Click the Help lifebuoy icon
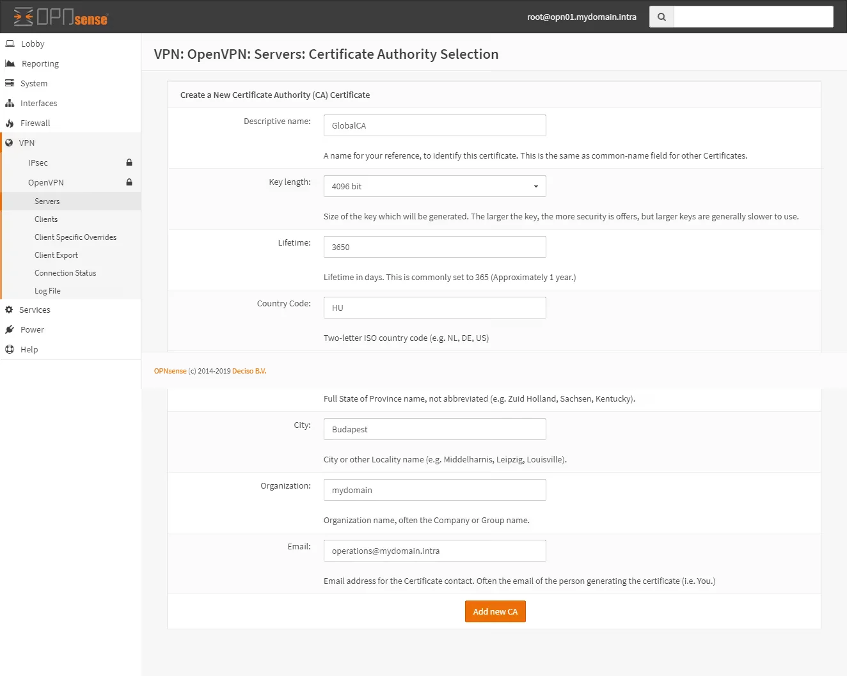 click(x=10, y=349)
